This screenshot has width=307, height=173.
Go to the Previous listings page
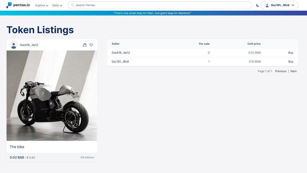(281, 71)
